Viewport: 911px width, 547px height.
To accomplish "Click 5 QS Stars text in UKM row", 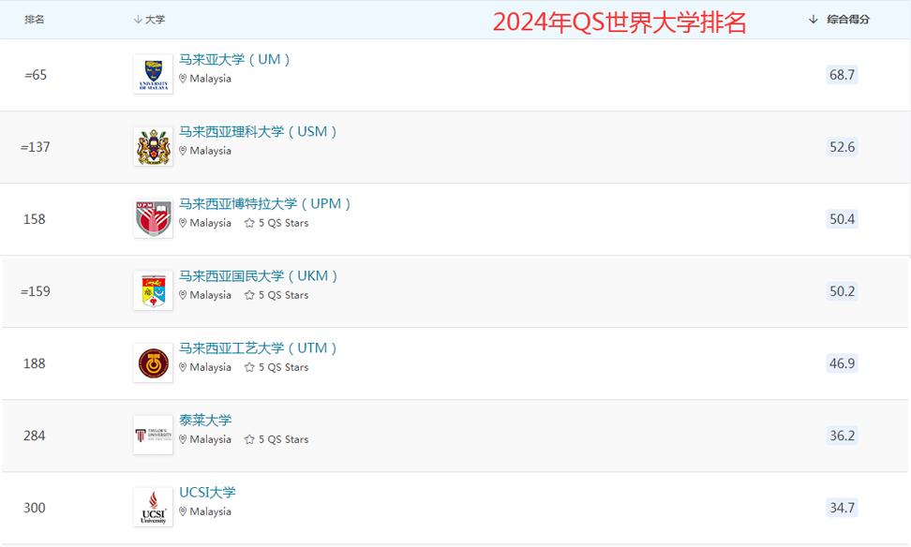I will pos(284,295).
